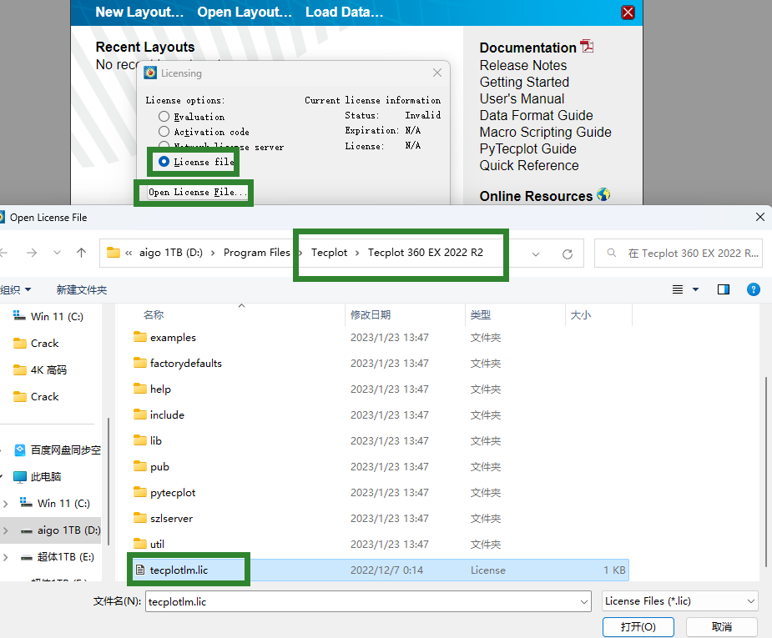Sort by 大小 (Size) column header
The image size is (772, 638).
click(581, 314)
